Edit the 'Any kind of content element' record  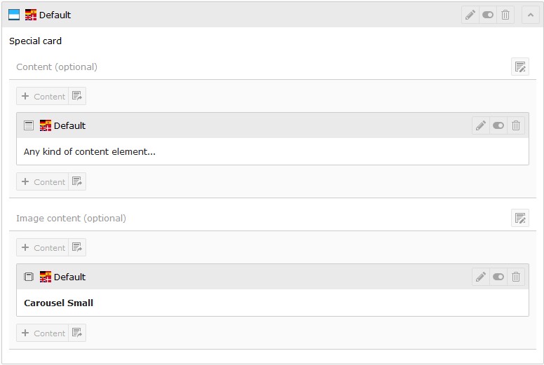[481, 125]
